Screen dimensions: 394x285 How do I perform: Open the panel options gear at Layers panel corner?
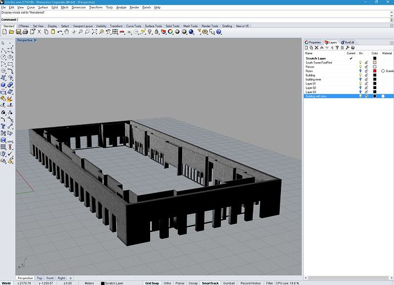(392, 43)
